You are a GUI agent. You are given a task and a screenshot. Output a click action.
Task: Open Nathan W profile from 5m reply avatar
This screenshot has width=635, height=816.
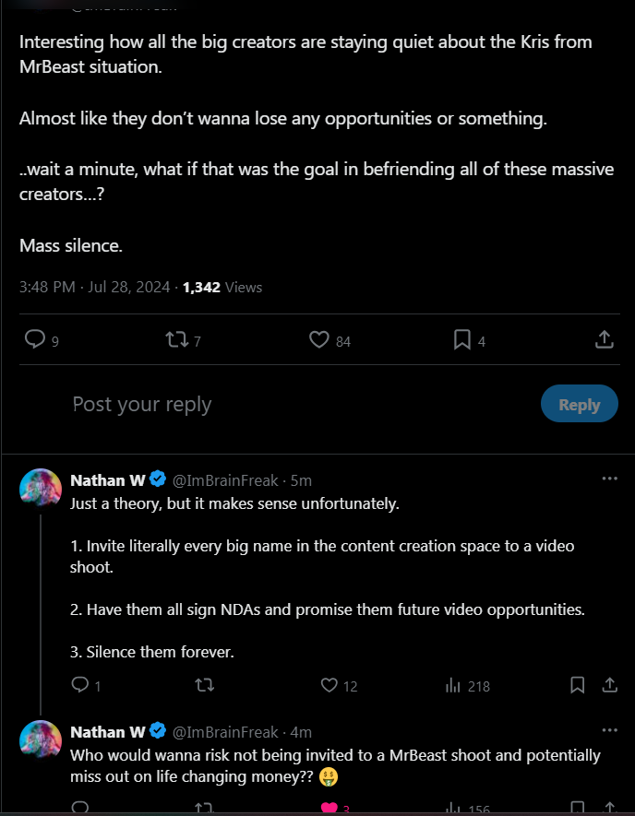(41, 488)
